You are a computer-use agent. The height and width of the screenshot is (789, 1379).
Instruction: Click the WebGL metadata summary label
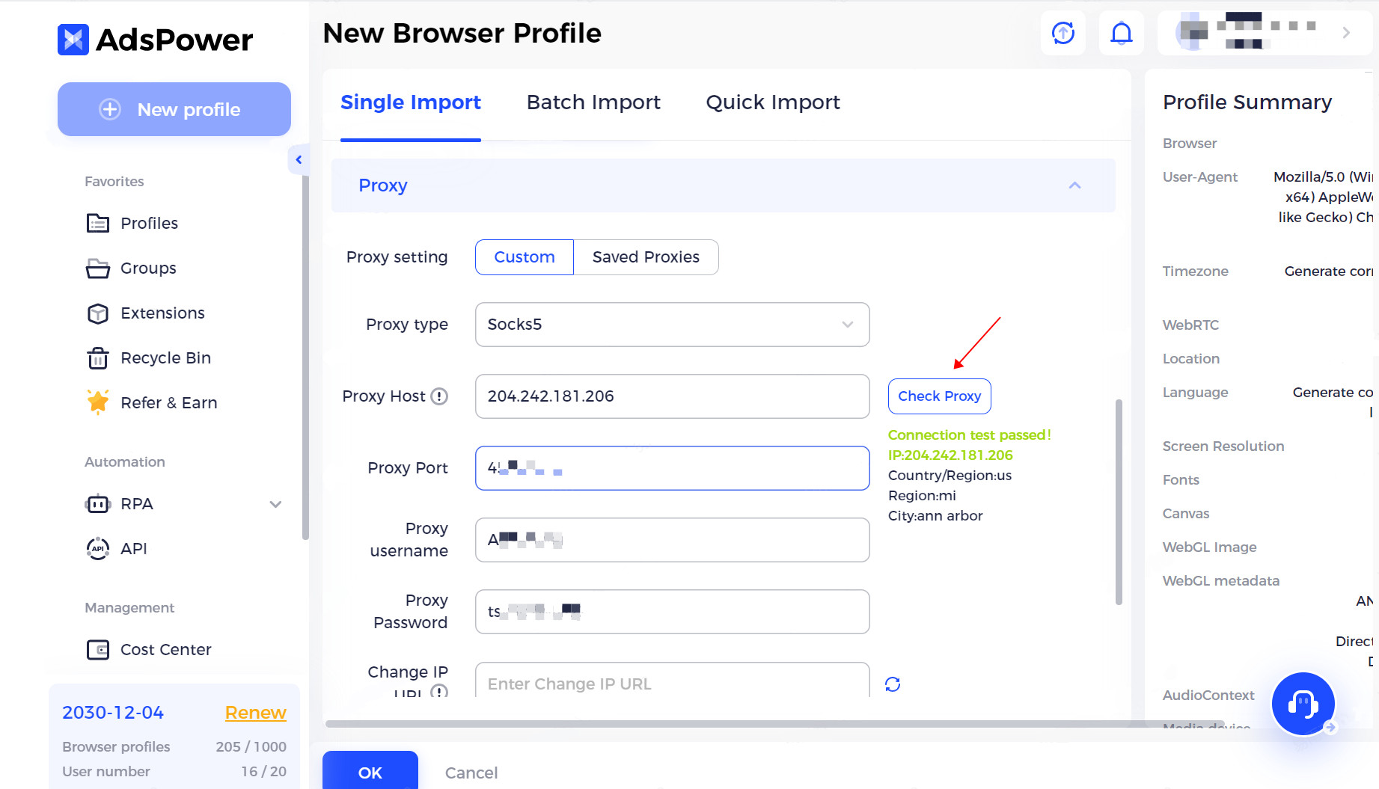pyautogui.click(x=1220, y=581)
